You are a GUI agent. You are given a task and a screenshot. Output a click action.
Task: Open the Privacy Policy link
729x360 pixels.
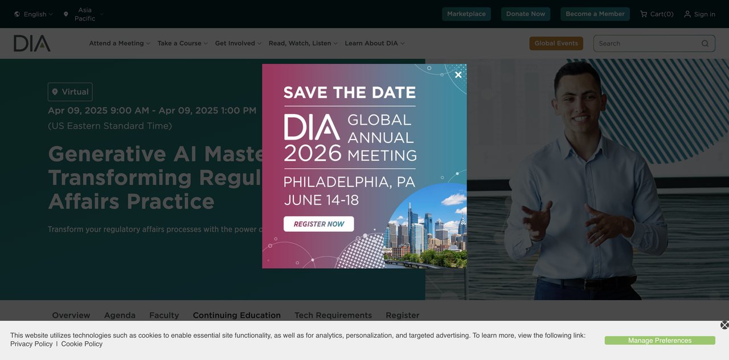[31, 344]
